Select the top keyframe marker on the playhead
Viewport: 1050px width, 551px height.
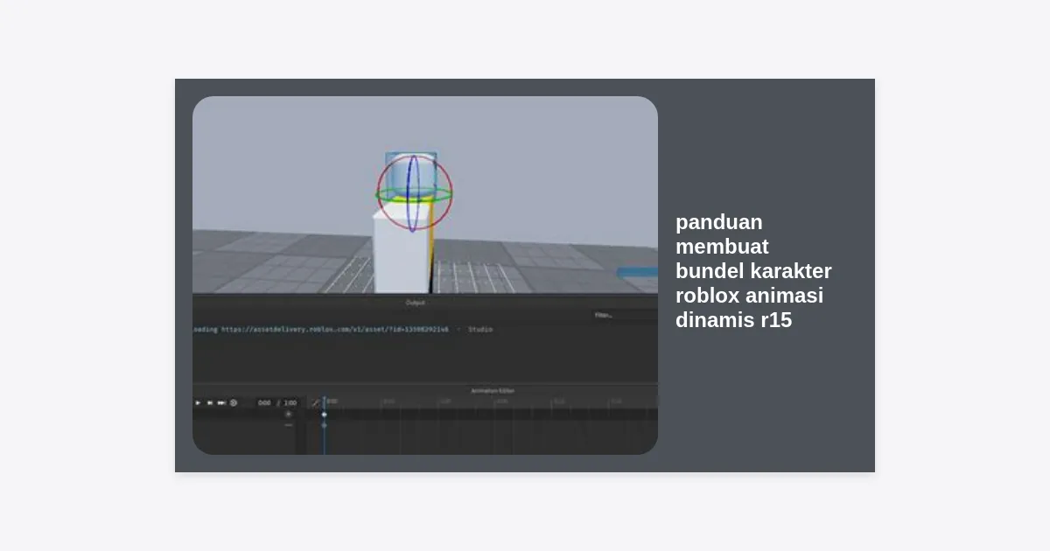(x=324, y=414)
